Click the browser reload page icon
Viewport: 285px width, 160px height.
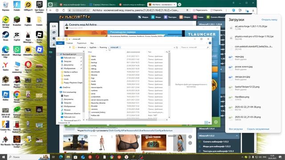pos(64,10)
